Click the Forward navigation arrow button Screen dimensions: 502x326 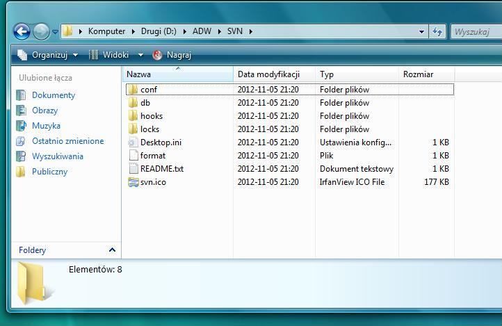coord(41,31)
